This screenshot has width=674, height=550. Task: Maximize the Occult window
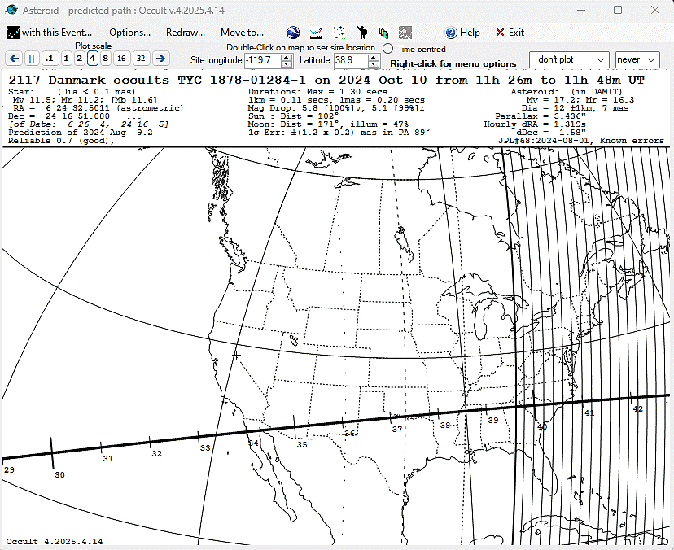[618, 10]
